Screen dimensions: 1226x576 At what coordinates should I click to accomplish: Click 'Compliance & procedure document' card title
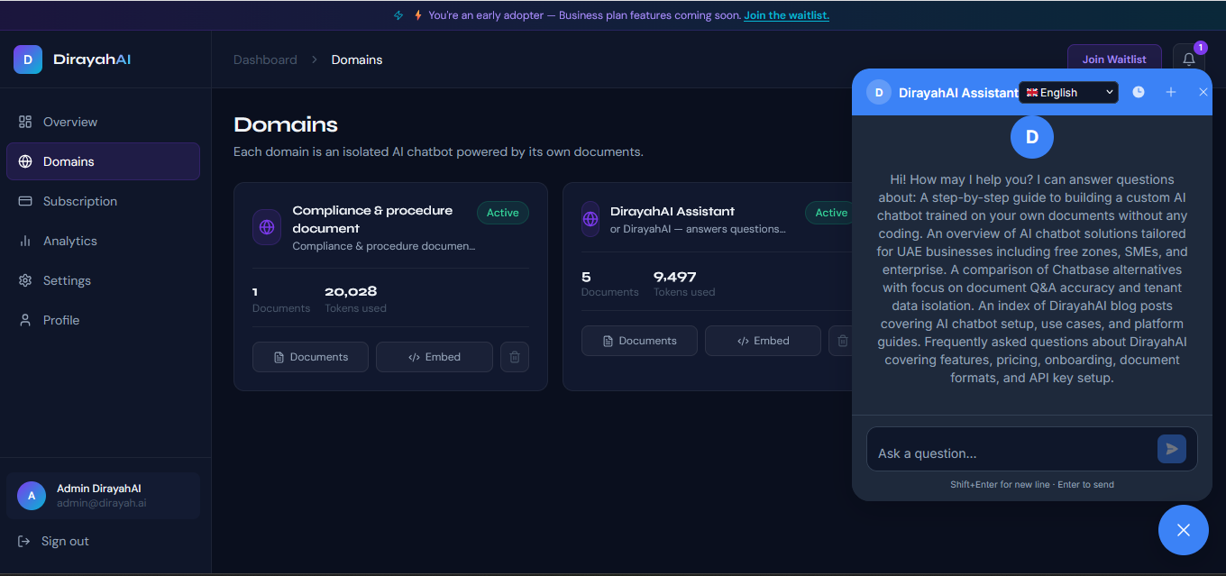tap(372, 219)
